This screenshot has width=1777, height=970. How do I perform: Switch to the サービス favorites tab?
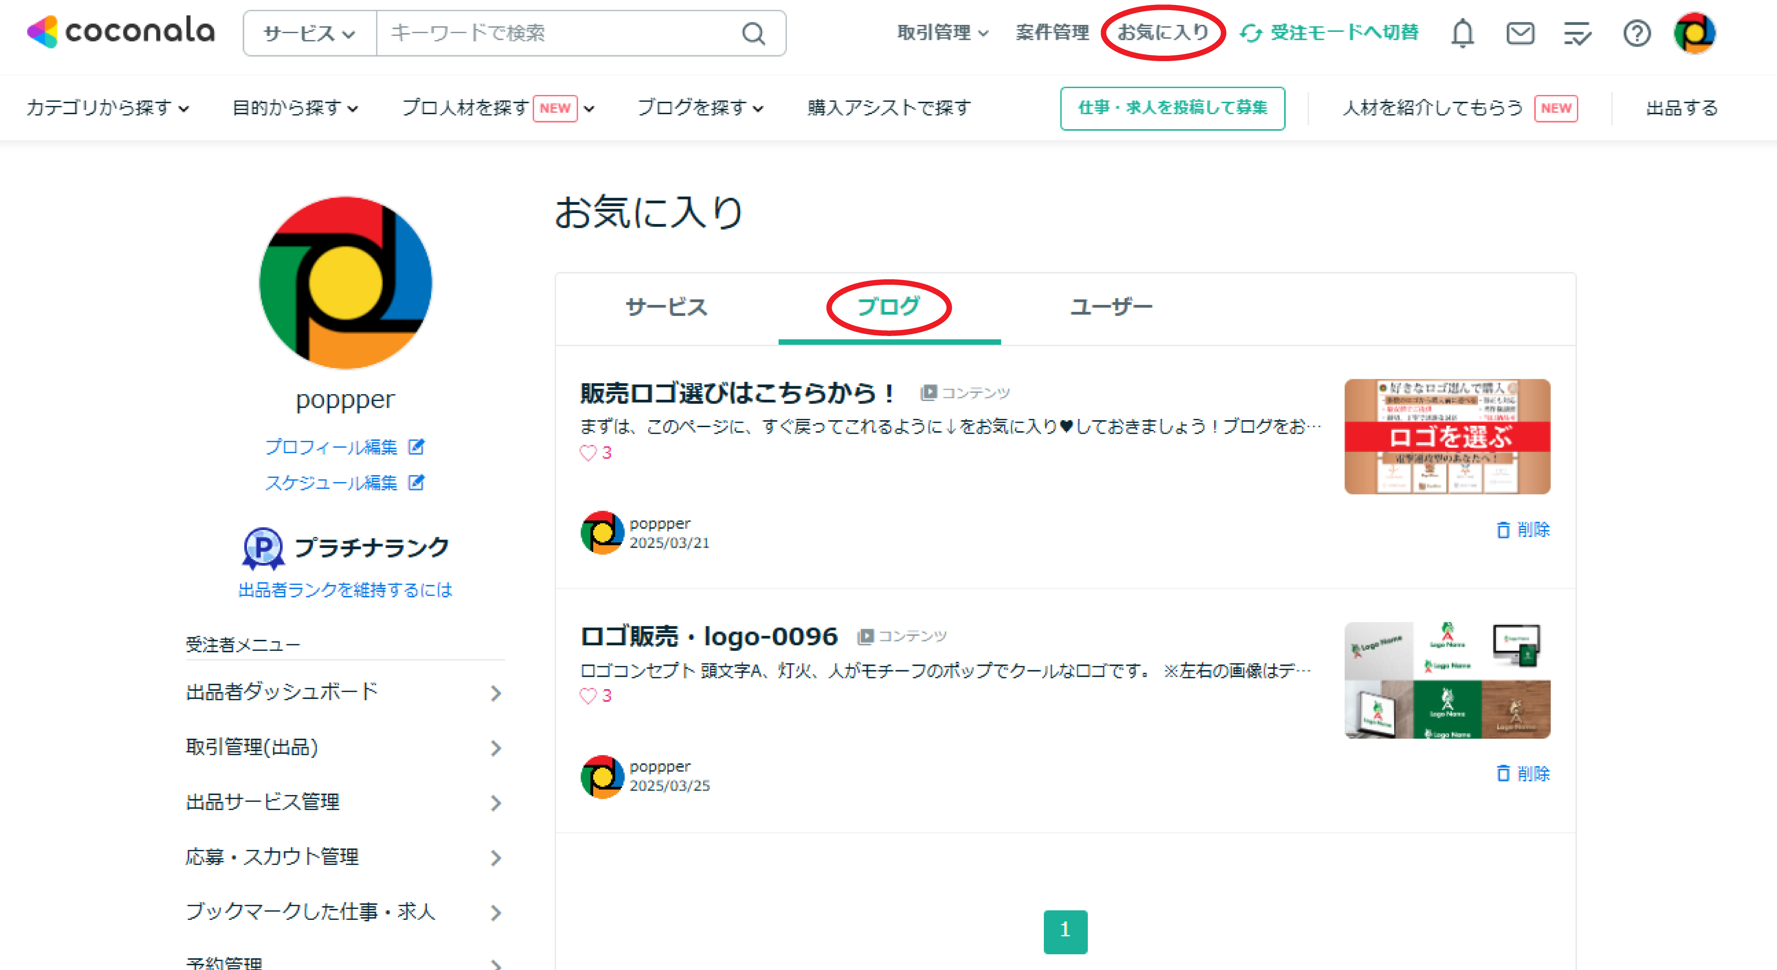tap(666, 307)
